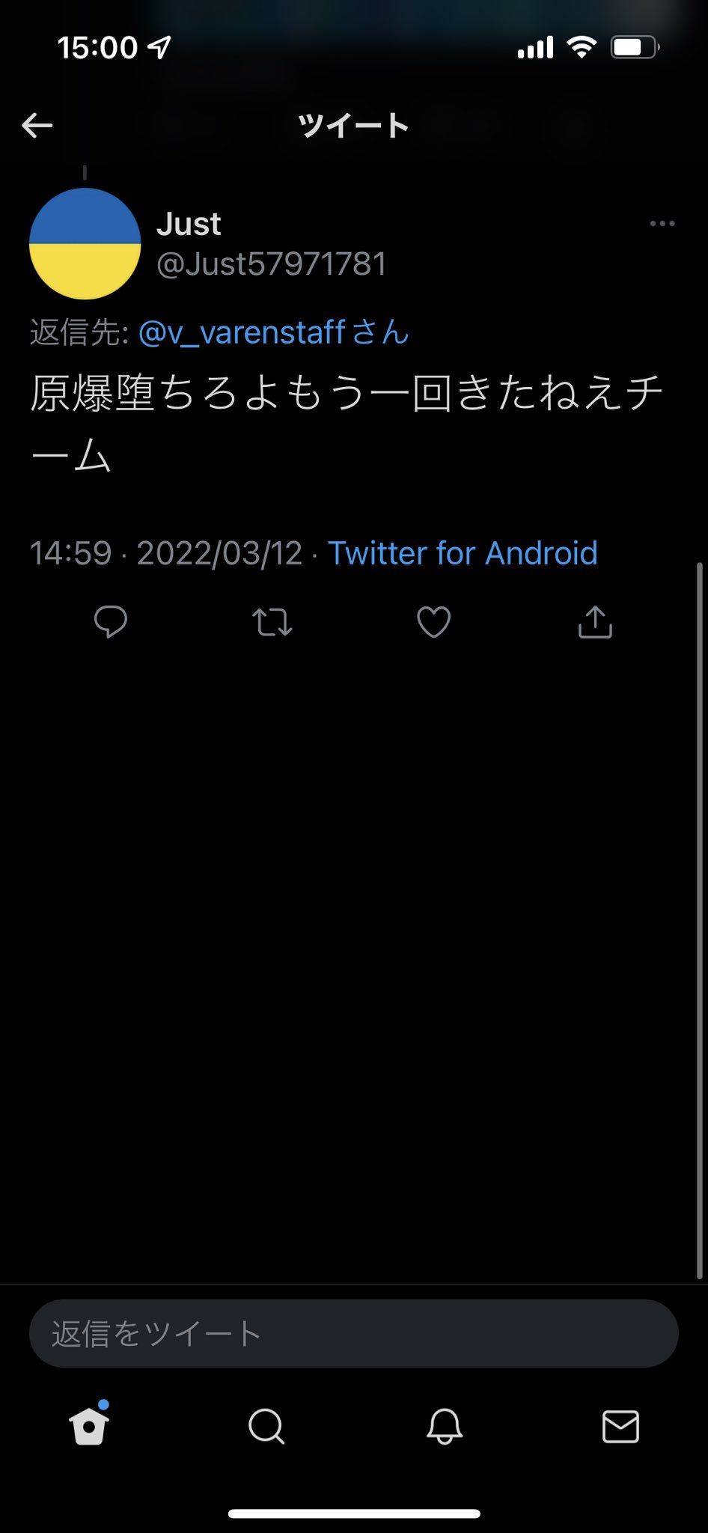Tap the back arrow icon
Viewport: 708px width, 1533px height.
pos(37,126)
